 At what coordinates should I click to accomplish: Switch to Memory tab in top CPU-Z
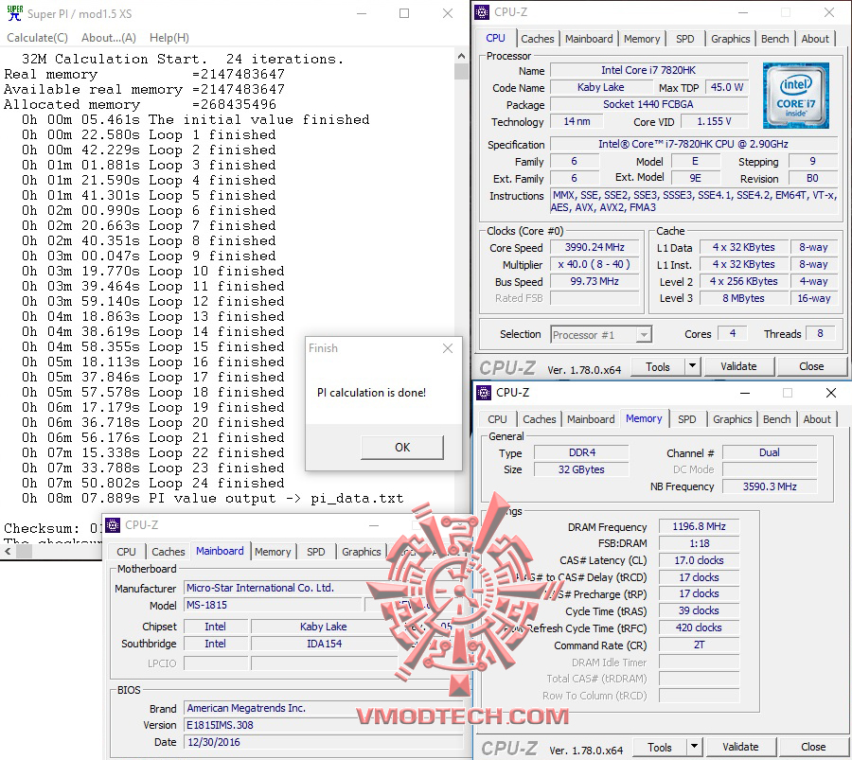pos(641,39)
